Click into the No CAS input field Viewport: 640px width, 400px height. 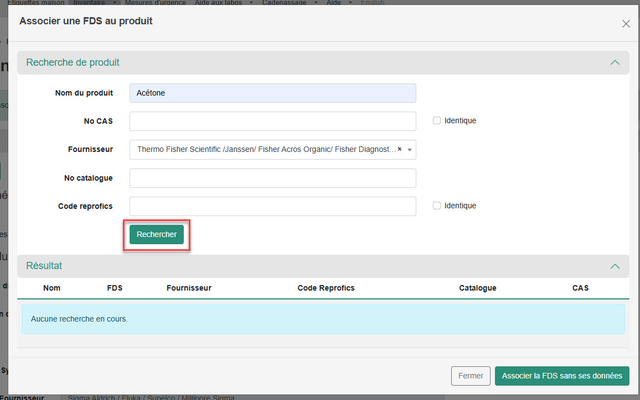pos(272,121)
